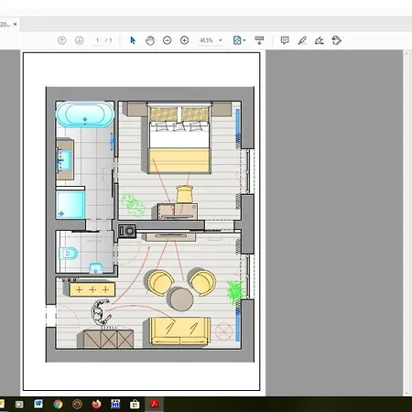The image size is (412, 412).
Task: Zoom in with the plus icon
Action: 184,40
